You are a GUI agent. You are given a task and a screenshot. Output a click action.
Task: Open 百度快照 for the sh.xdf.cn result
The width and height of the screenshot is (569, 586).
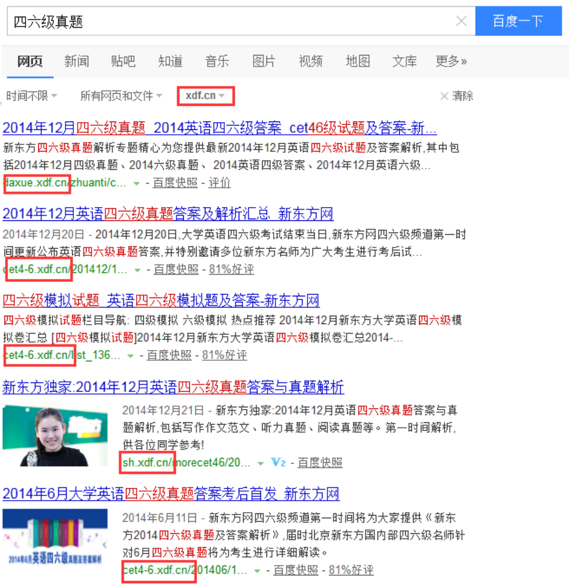pyautogui.click(x=320, y=463)
